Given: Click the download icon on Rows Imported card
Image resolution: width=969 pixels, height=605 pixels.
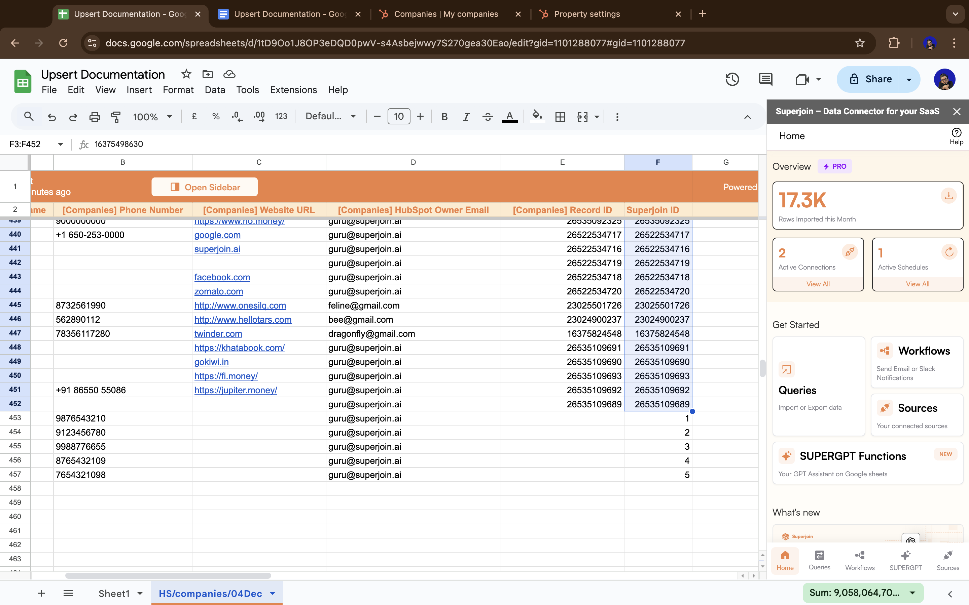Looking at the screenshot, I should click(948, 196).
